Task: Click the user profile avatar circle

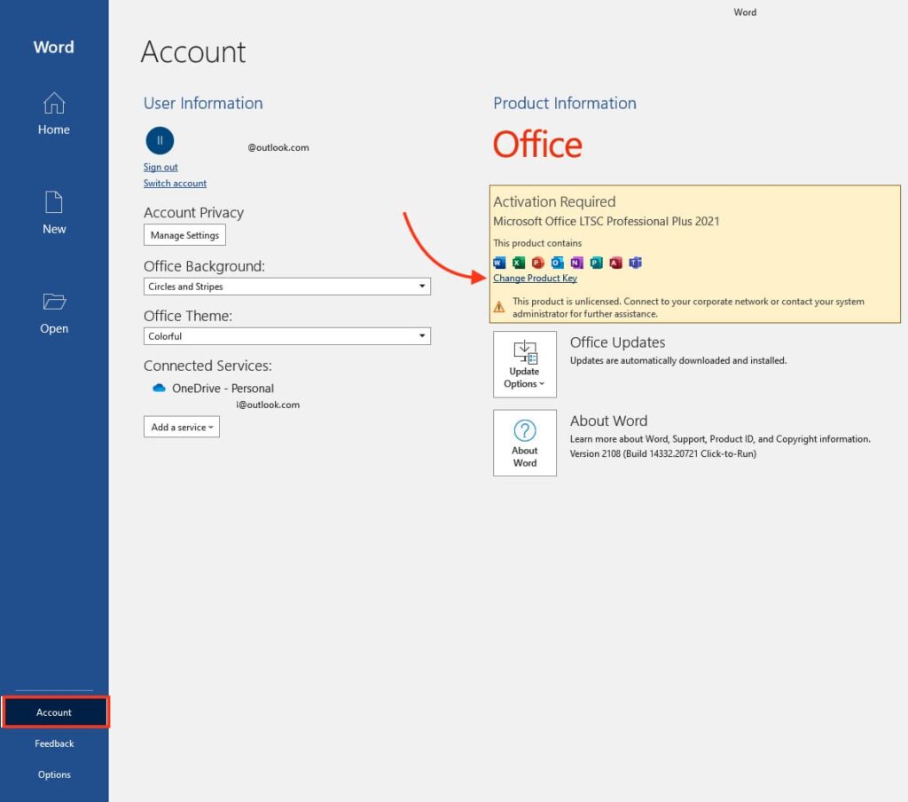Action: [x=160, y=140]
